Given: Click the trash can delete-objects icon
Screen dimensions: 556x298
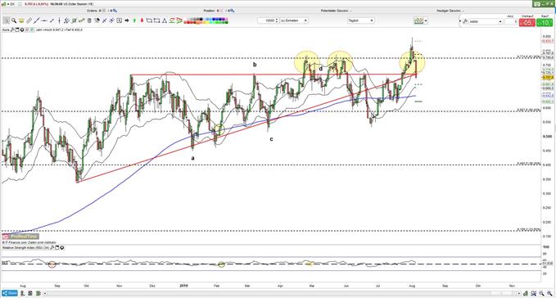Looking at the screenshot, I should [89, 20].
